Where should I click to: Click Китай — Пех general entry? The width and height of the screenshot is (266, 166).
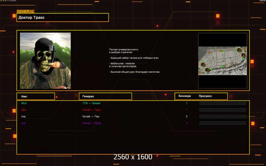(x=91, y=116)
